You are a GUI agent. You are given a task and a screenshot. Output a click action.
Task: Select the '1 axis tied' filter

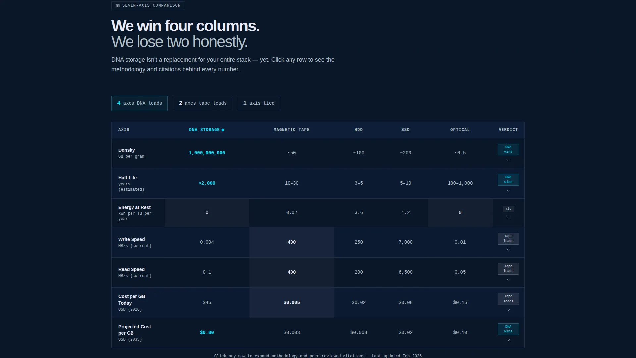click(259, 103)
